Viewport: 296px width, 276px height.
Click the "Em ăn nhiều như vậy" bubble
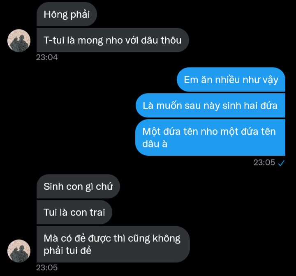pos(231,80)
